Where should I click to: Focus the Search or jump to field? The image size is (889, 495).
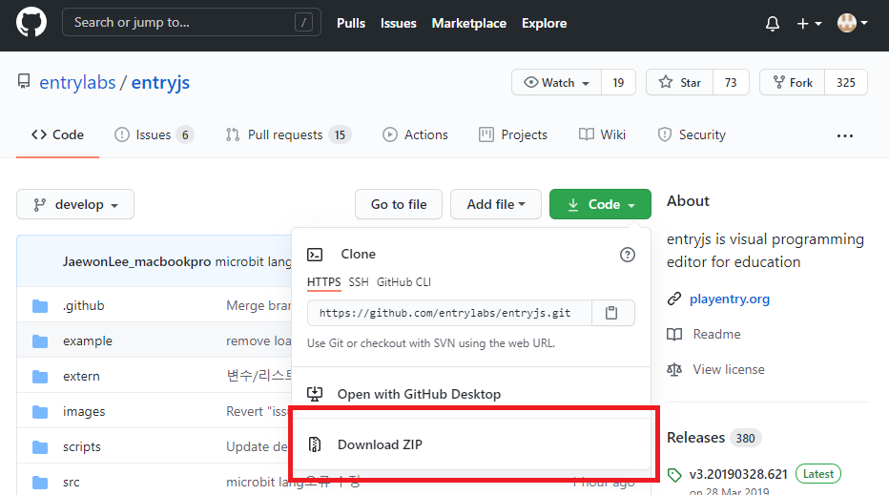point(192,22)
